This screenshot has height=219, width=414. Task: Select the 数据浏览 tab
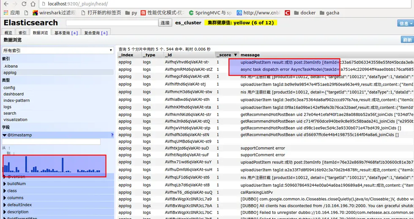(x=40, y=32)
